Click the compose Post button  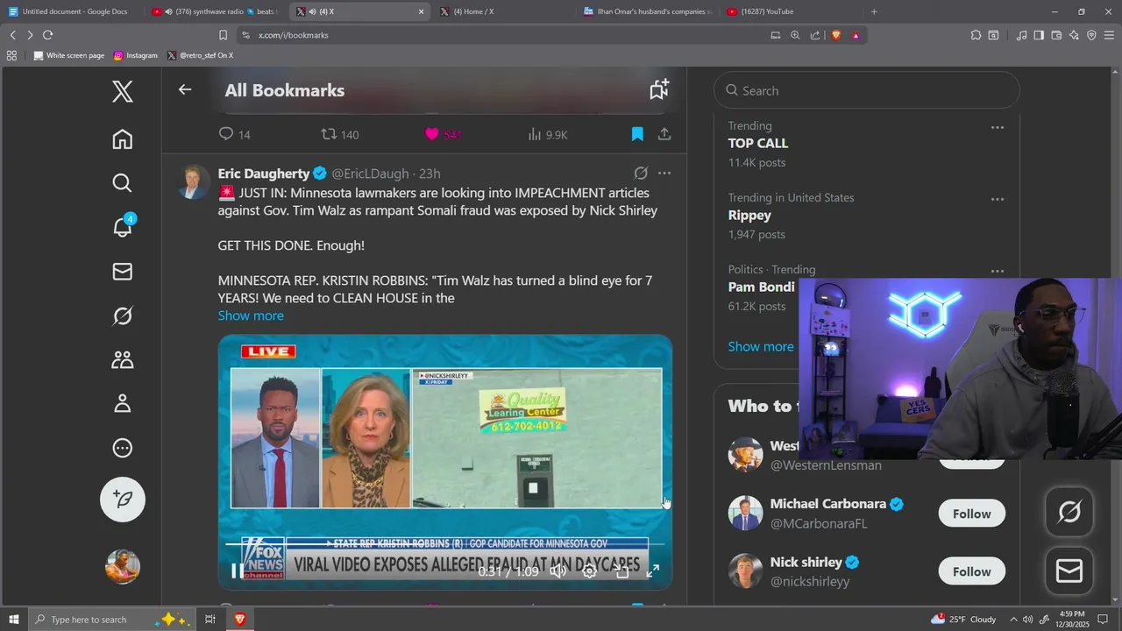[x=123, y=500]
